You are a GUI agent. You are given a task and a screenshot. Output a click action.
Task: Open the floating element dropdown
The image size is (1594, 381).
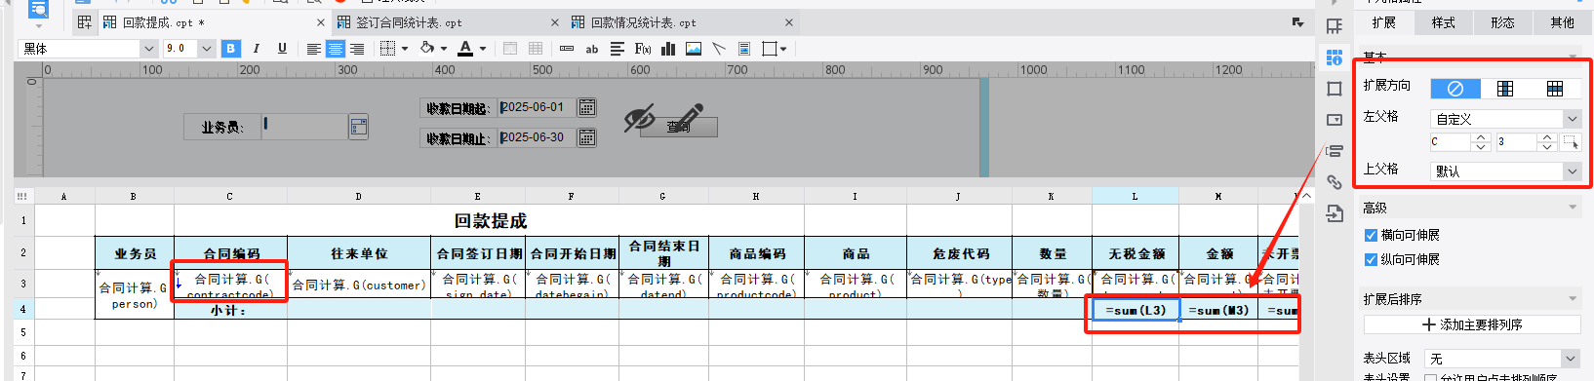click(x=783, y=49)
